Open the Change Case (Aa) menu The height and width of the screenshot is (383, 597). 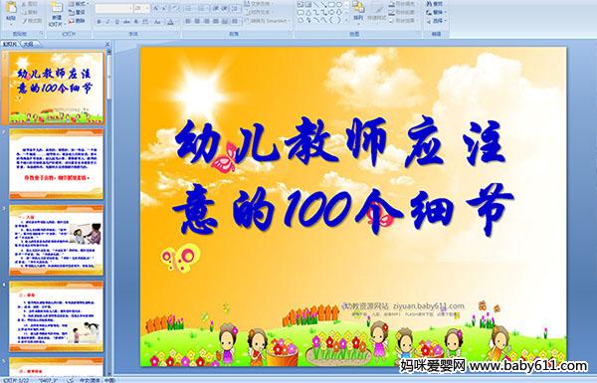click(x=157, y=22)
